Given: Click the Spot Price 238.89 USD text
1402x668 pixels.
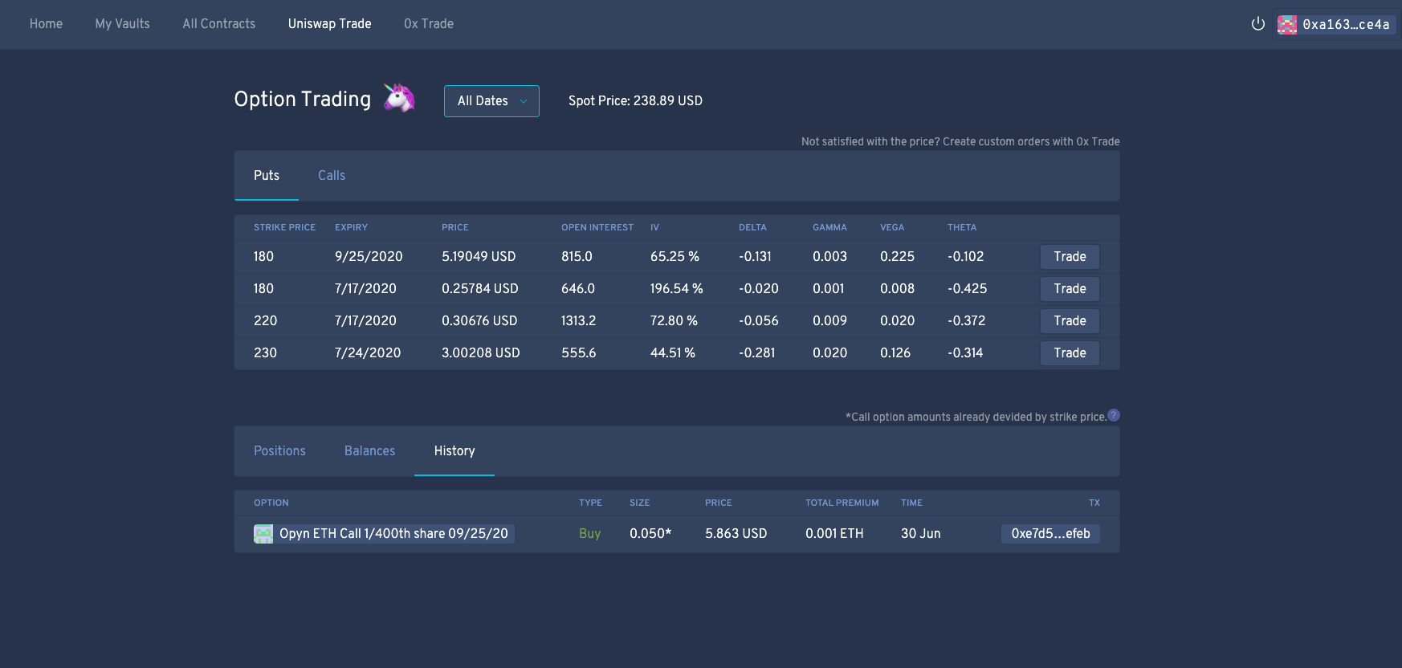Looking at the screenshot, I should pyautogui.click(x=635, y=101).
